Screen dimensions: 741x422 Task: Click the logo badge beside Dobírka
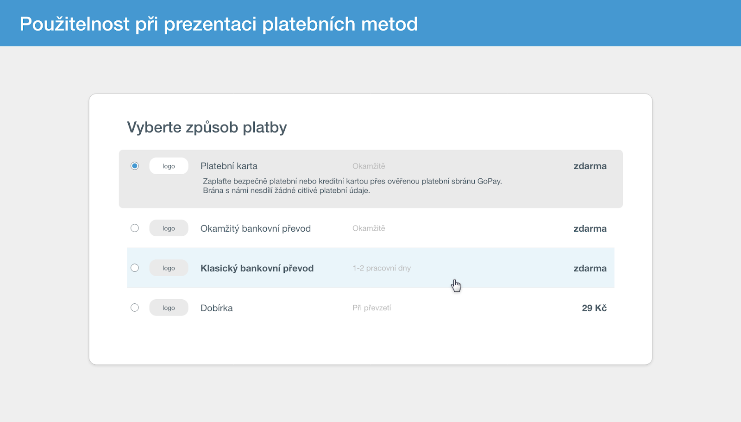(169, 308)
